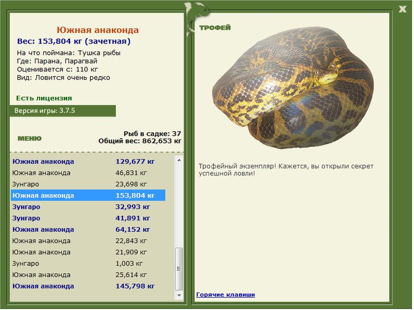Select highlighted Южная анаконда 153,804 кг row
The width and height of the screenshot is (414, 310).
click(88, 196)
